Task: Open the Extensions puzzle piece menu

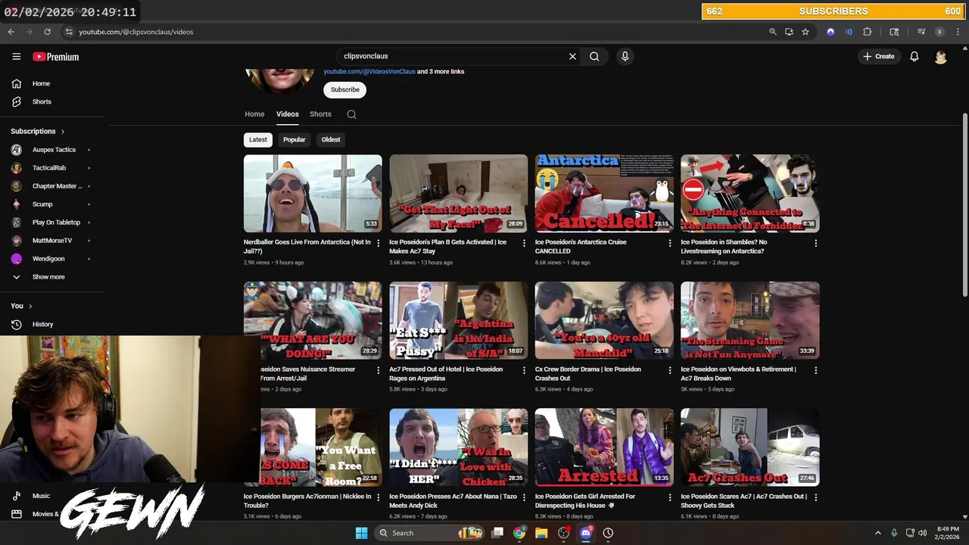Action: pyautogui.click(x=868, y=32)
